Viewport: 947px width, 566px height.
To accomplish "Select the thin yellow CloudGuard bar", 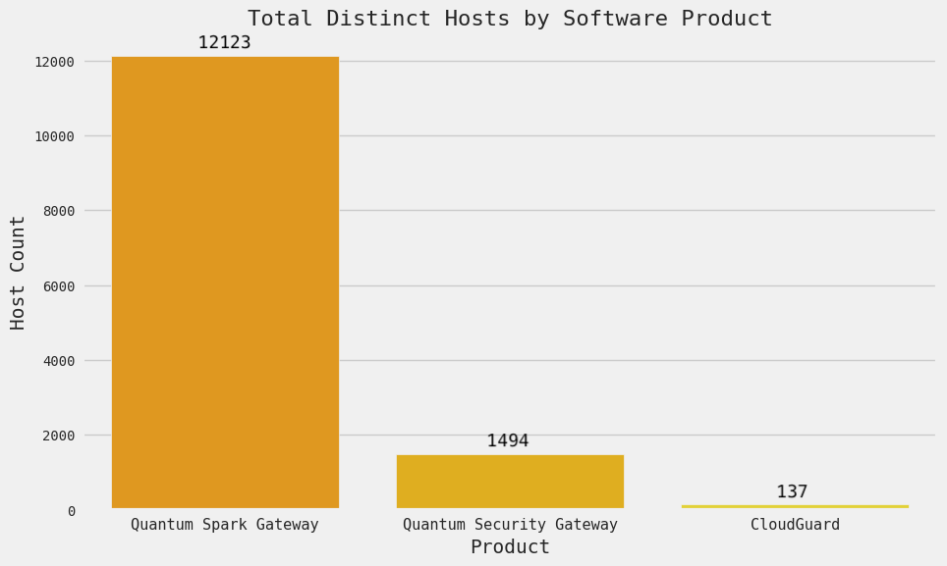I will click(795, 506).
